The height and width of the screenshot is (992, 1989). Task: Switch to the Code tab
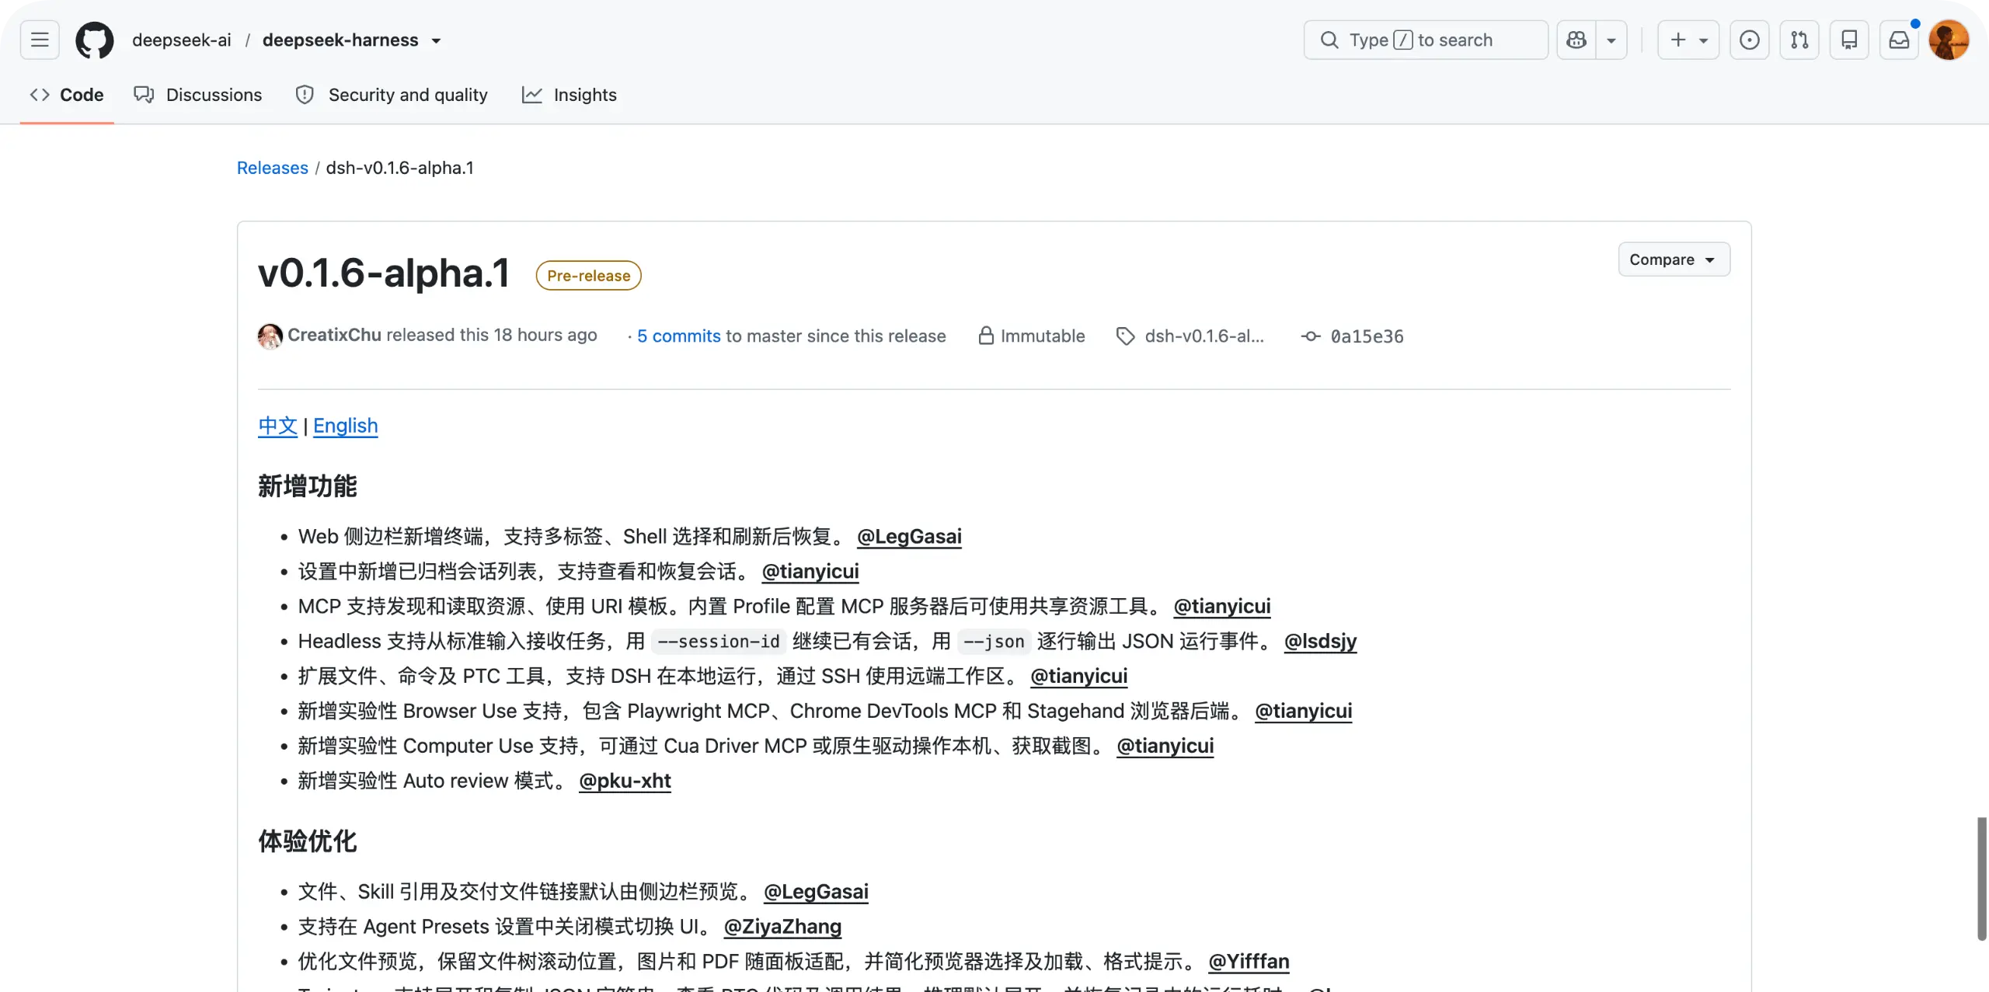[x=67, y=95]
